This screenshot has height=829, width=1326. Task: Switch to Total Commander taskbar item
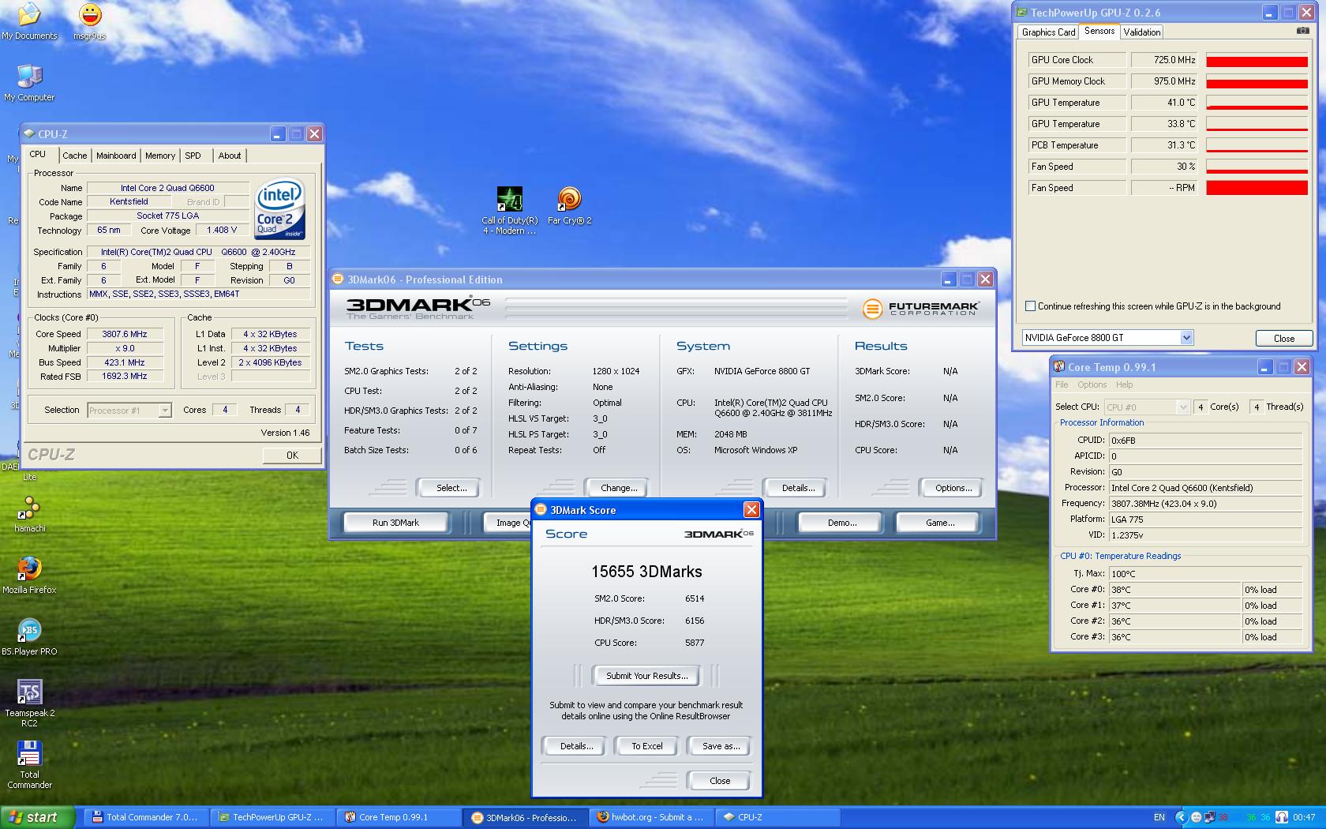(147, 817)
